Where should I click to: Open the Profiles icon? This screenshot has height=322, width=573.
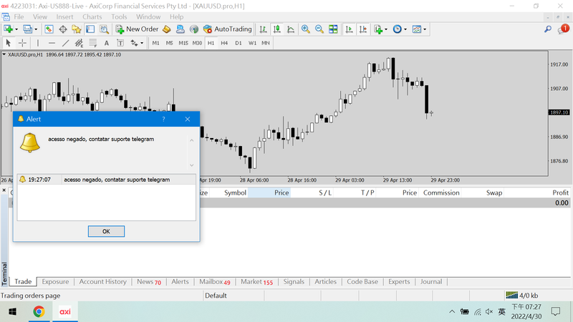27,29
